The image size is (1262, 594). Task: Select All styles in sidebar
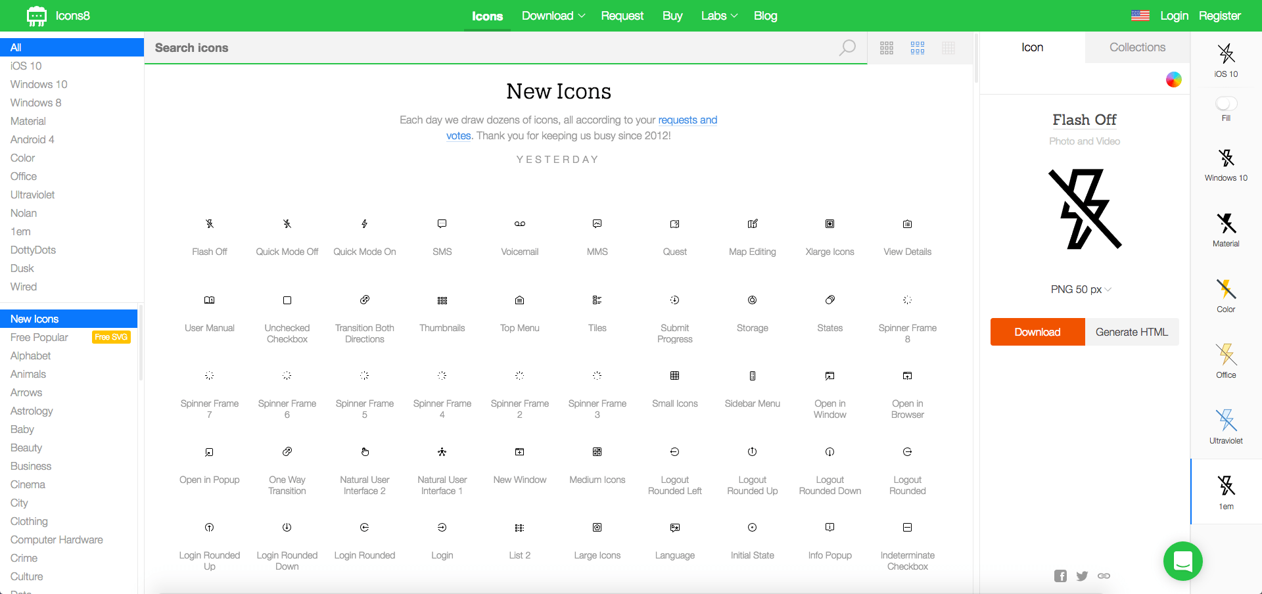coord(72,47)
